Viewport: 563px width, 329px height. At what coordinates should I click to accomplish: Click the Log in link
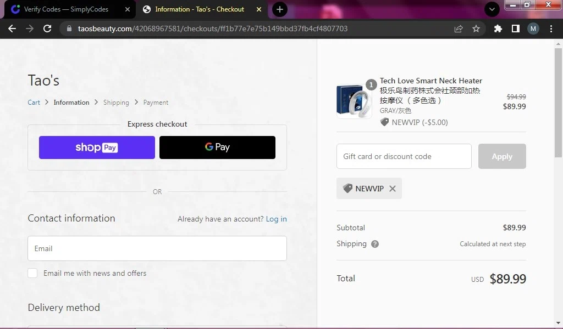(x=276, y=219)
